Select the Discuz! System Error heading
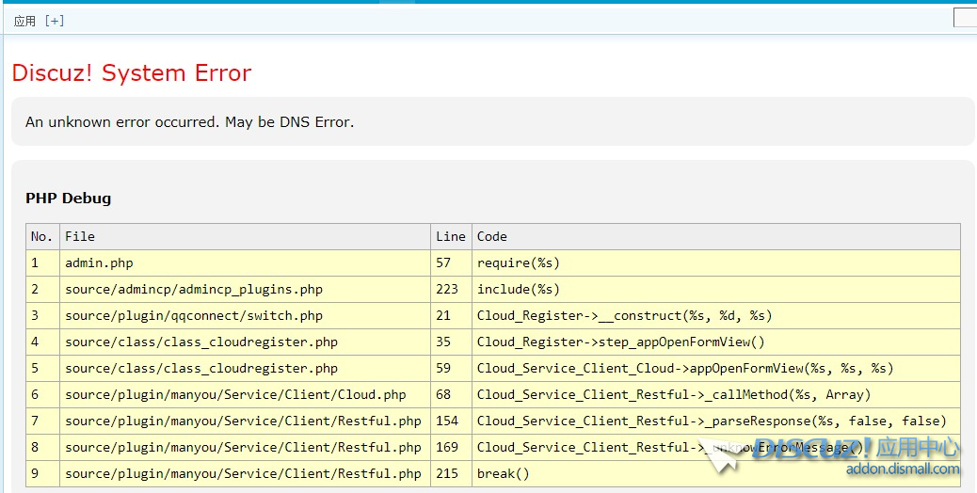The image size is (977, 493). point(132,72)
